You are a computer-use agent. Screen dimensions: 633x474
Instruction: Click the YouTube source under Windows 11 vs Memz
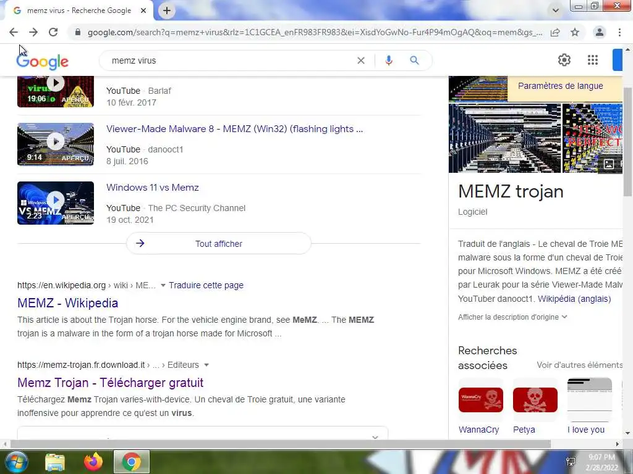(123, 208)
